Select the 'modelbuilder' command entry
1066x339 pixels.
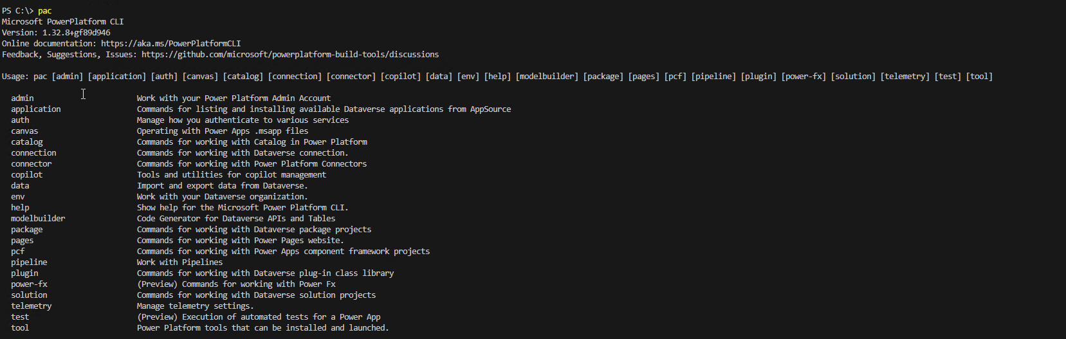pos(38,219)
